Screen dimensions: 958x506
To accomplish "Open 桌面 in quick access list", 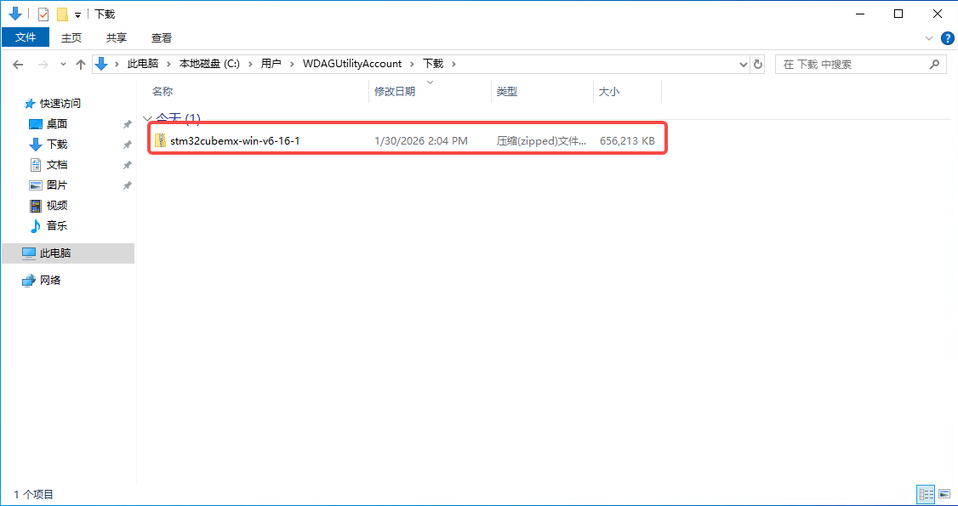I will [57, 124].
